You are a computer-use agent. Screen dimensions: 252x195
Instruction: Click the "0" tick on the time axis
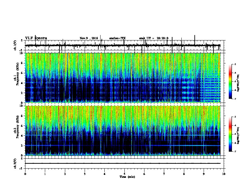point(25,174)
